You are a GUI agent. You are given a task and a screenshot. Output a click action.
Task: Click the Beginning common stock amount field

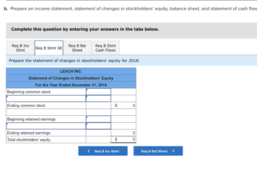pos(99,92)
